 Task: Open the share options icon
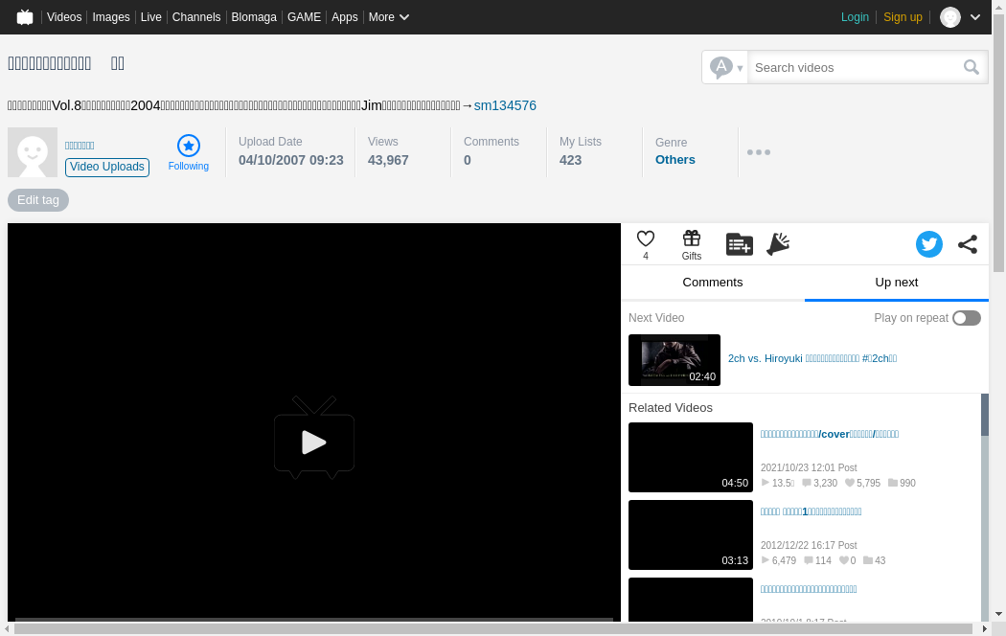968,244
